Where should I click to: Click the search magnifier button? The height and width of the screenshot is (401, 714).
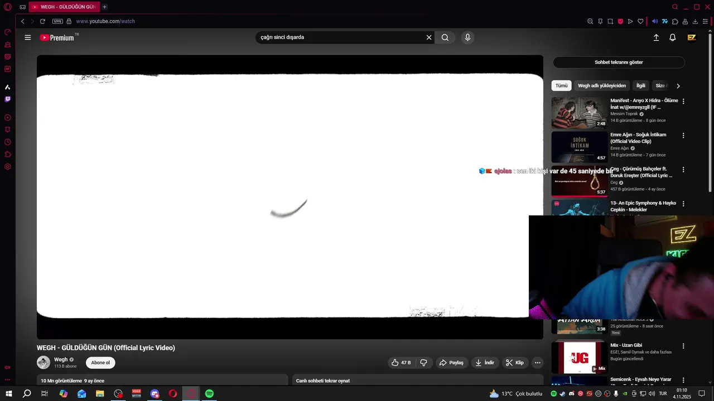[x=445, y=37]
